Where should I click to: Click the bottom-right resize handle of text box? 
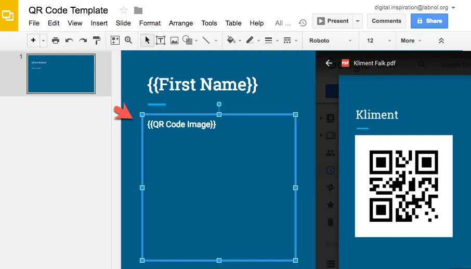click(x=296, y=260)
